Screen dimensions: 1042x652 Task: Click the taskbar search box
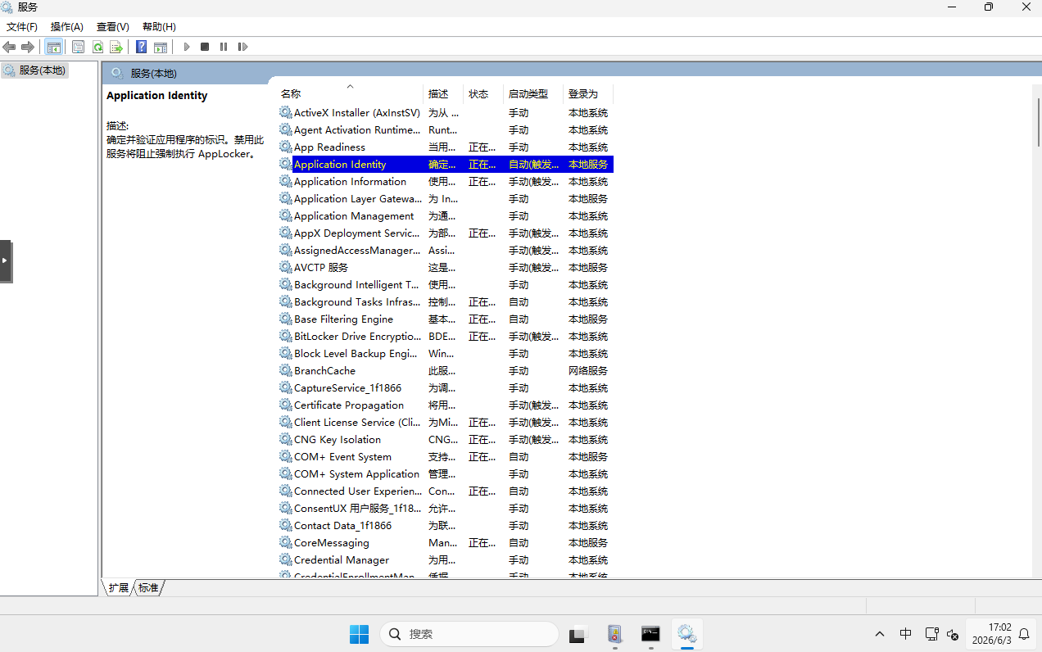pos(469,634)
